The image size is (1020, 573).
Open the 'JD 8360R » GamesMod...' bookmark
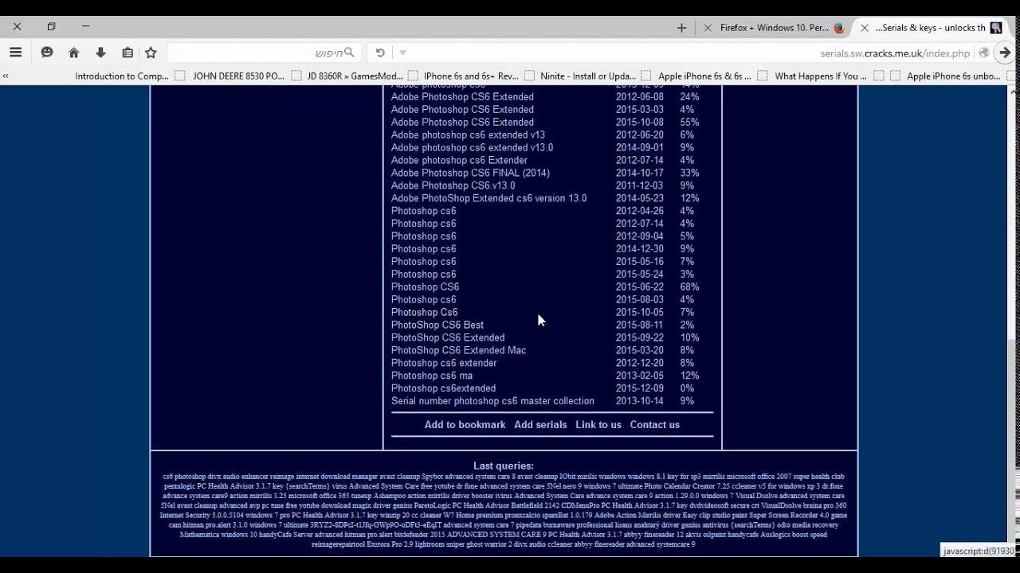pyautogui.click(x=355, y=76)
